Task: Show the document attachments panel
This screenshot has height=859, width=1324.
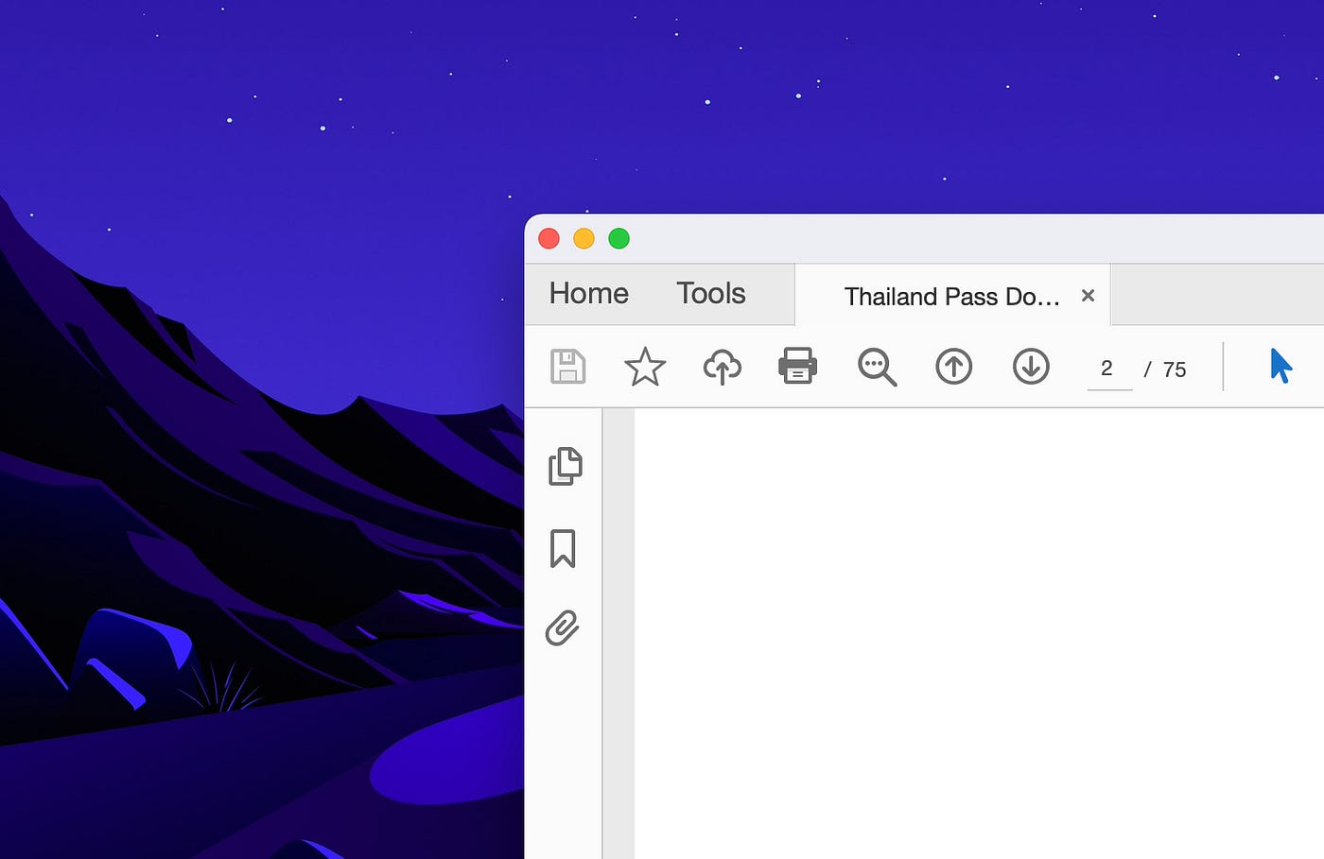Action: [565, 627]
